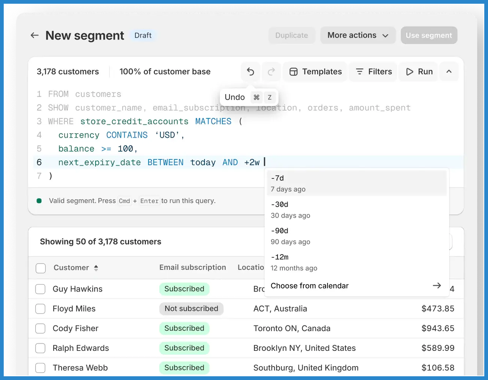Click the Email subscription column header
This screenshot has width=488, height=380.
point(193,267)
